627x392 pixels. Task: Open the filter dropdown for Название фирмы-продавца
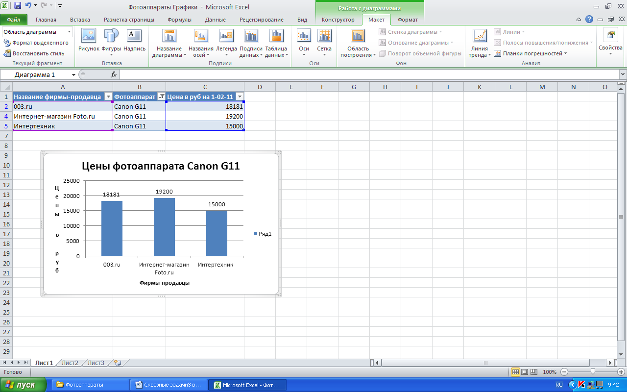pyautogui.click(x=109, y=97)
